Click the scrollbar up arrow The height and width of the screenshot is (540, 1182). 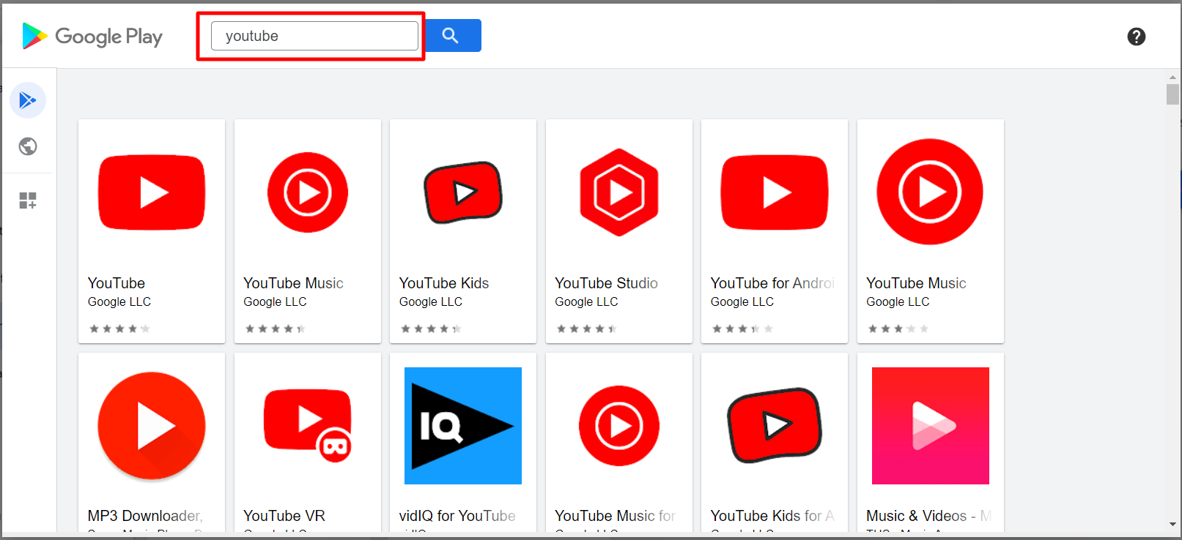coord(1172,77)
